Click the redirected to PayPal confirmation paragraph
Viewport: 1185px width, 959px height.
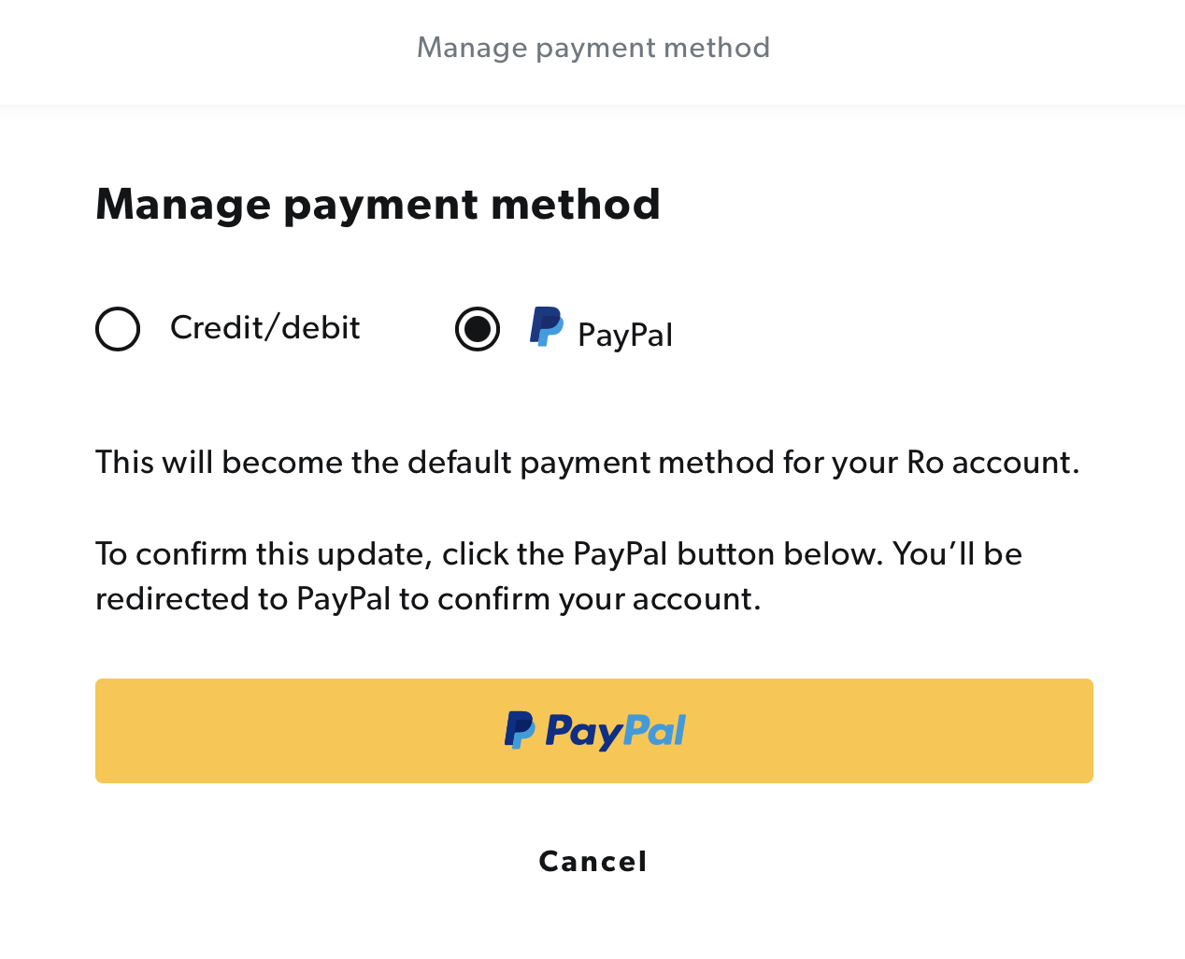pyautogui.click(x=559, y=577)
